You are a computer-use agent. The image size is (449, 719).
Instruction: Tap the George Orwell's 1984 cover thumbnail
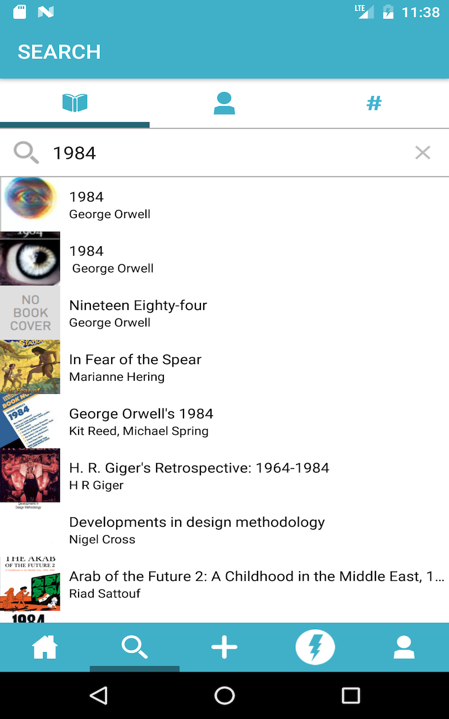coord(30,421)
